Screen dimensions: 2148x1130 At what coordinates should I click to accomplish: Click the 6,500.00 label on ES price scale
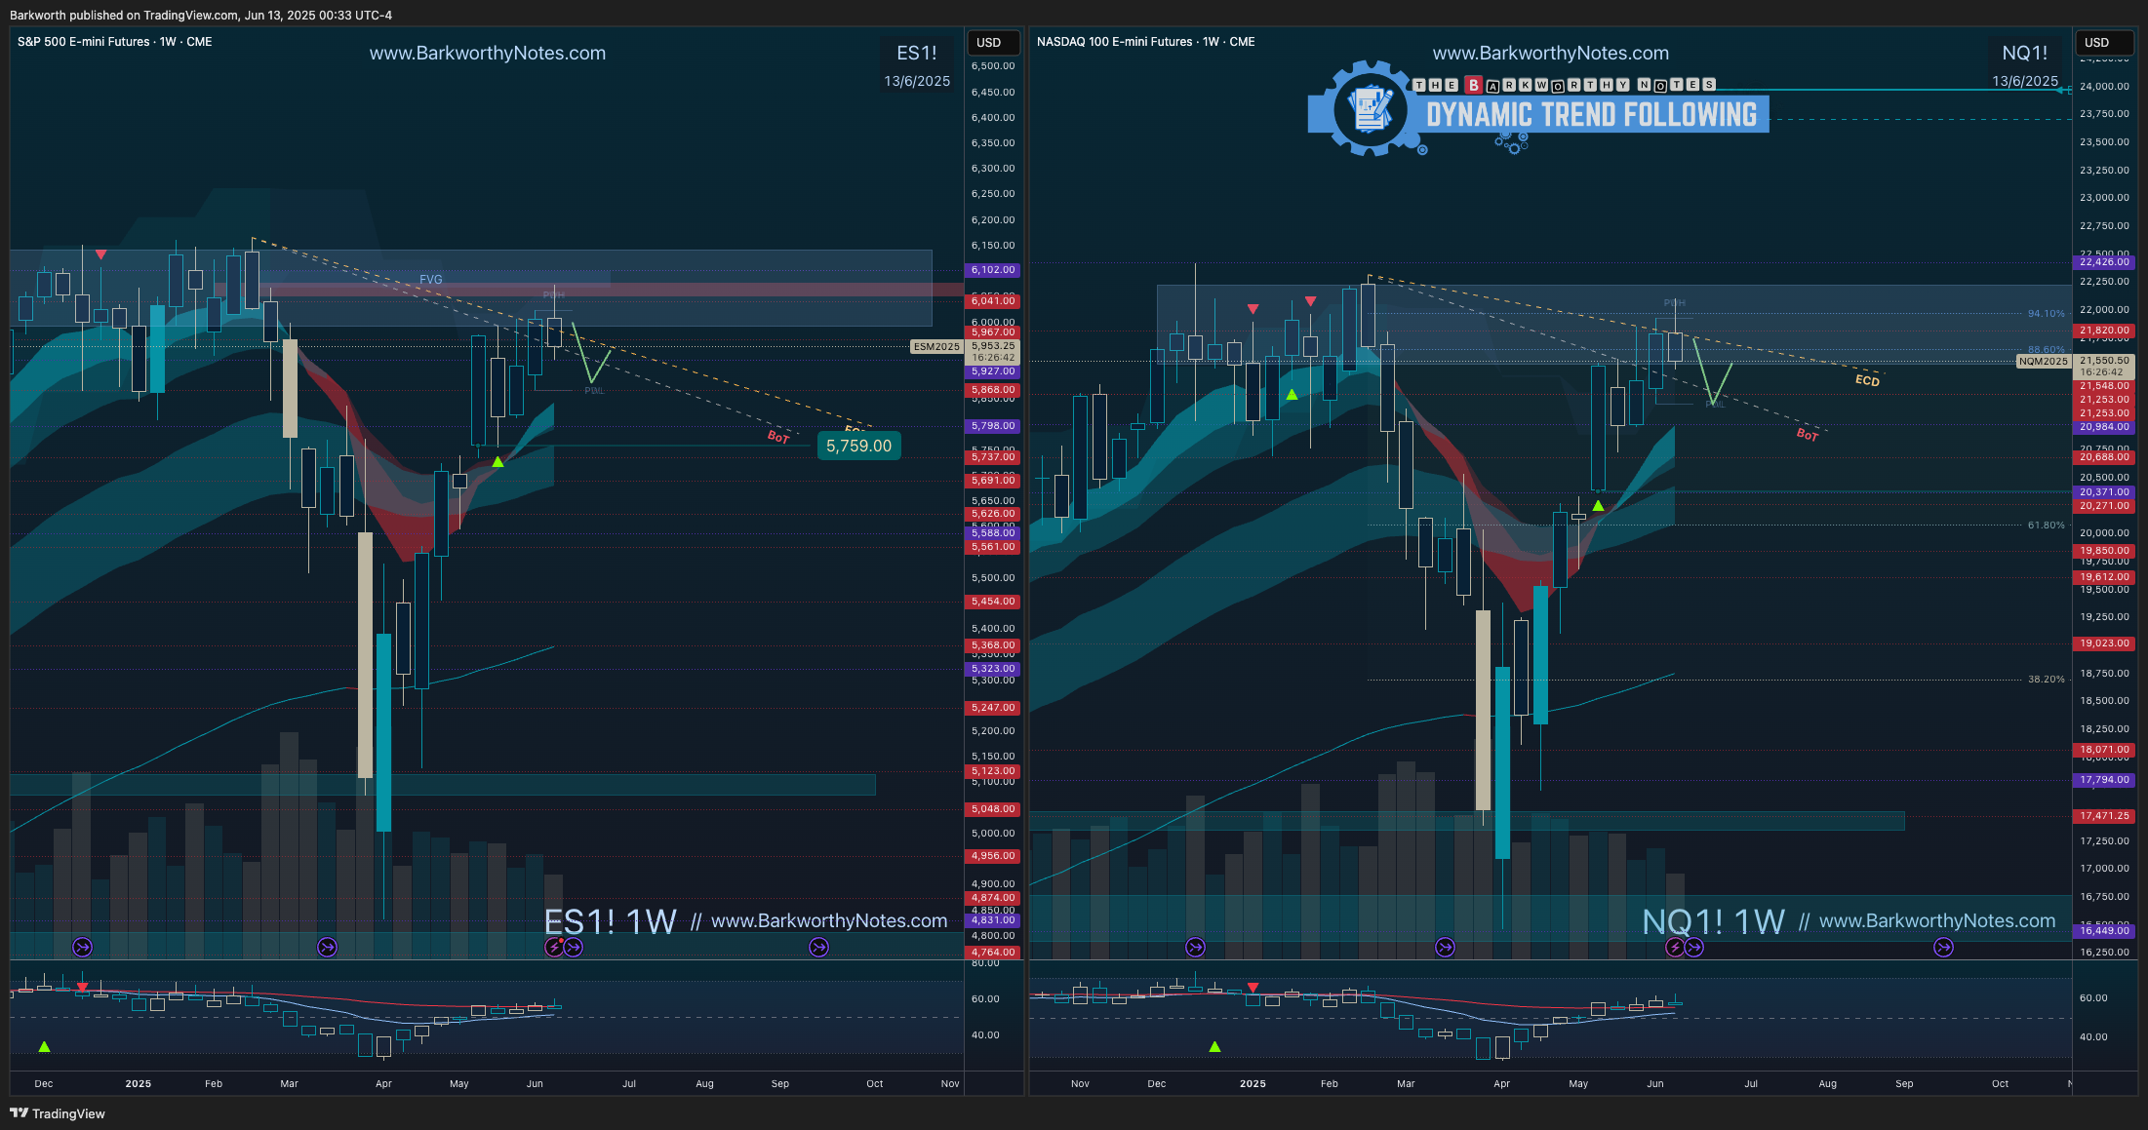tap(993, 66)
